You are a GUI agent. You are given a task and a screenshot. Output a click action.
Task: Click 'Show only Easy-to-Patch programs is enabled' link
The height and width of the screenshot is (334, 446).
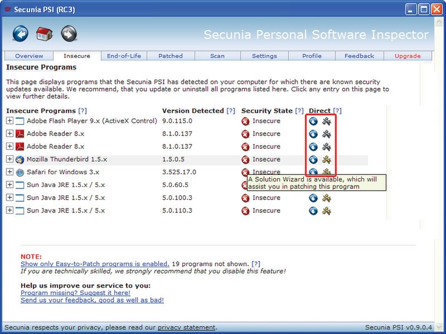click(x=94, y=264)
